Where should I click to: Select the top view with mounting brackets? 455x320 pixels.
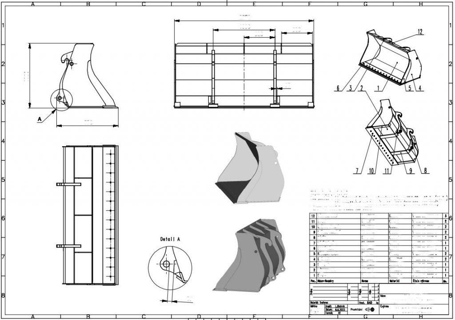pyautogui.click(x=88, y=215)
